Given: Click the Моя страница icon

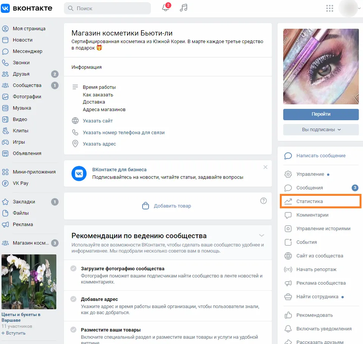Looking at the screenshot, I should point(5,29).
